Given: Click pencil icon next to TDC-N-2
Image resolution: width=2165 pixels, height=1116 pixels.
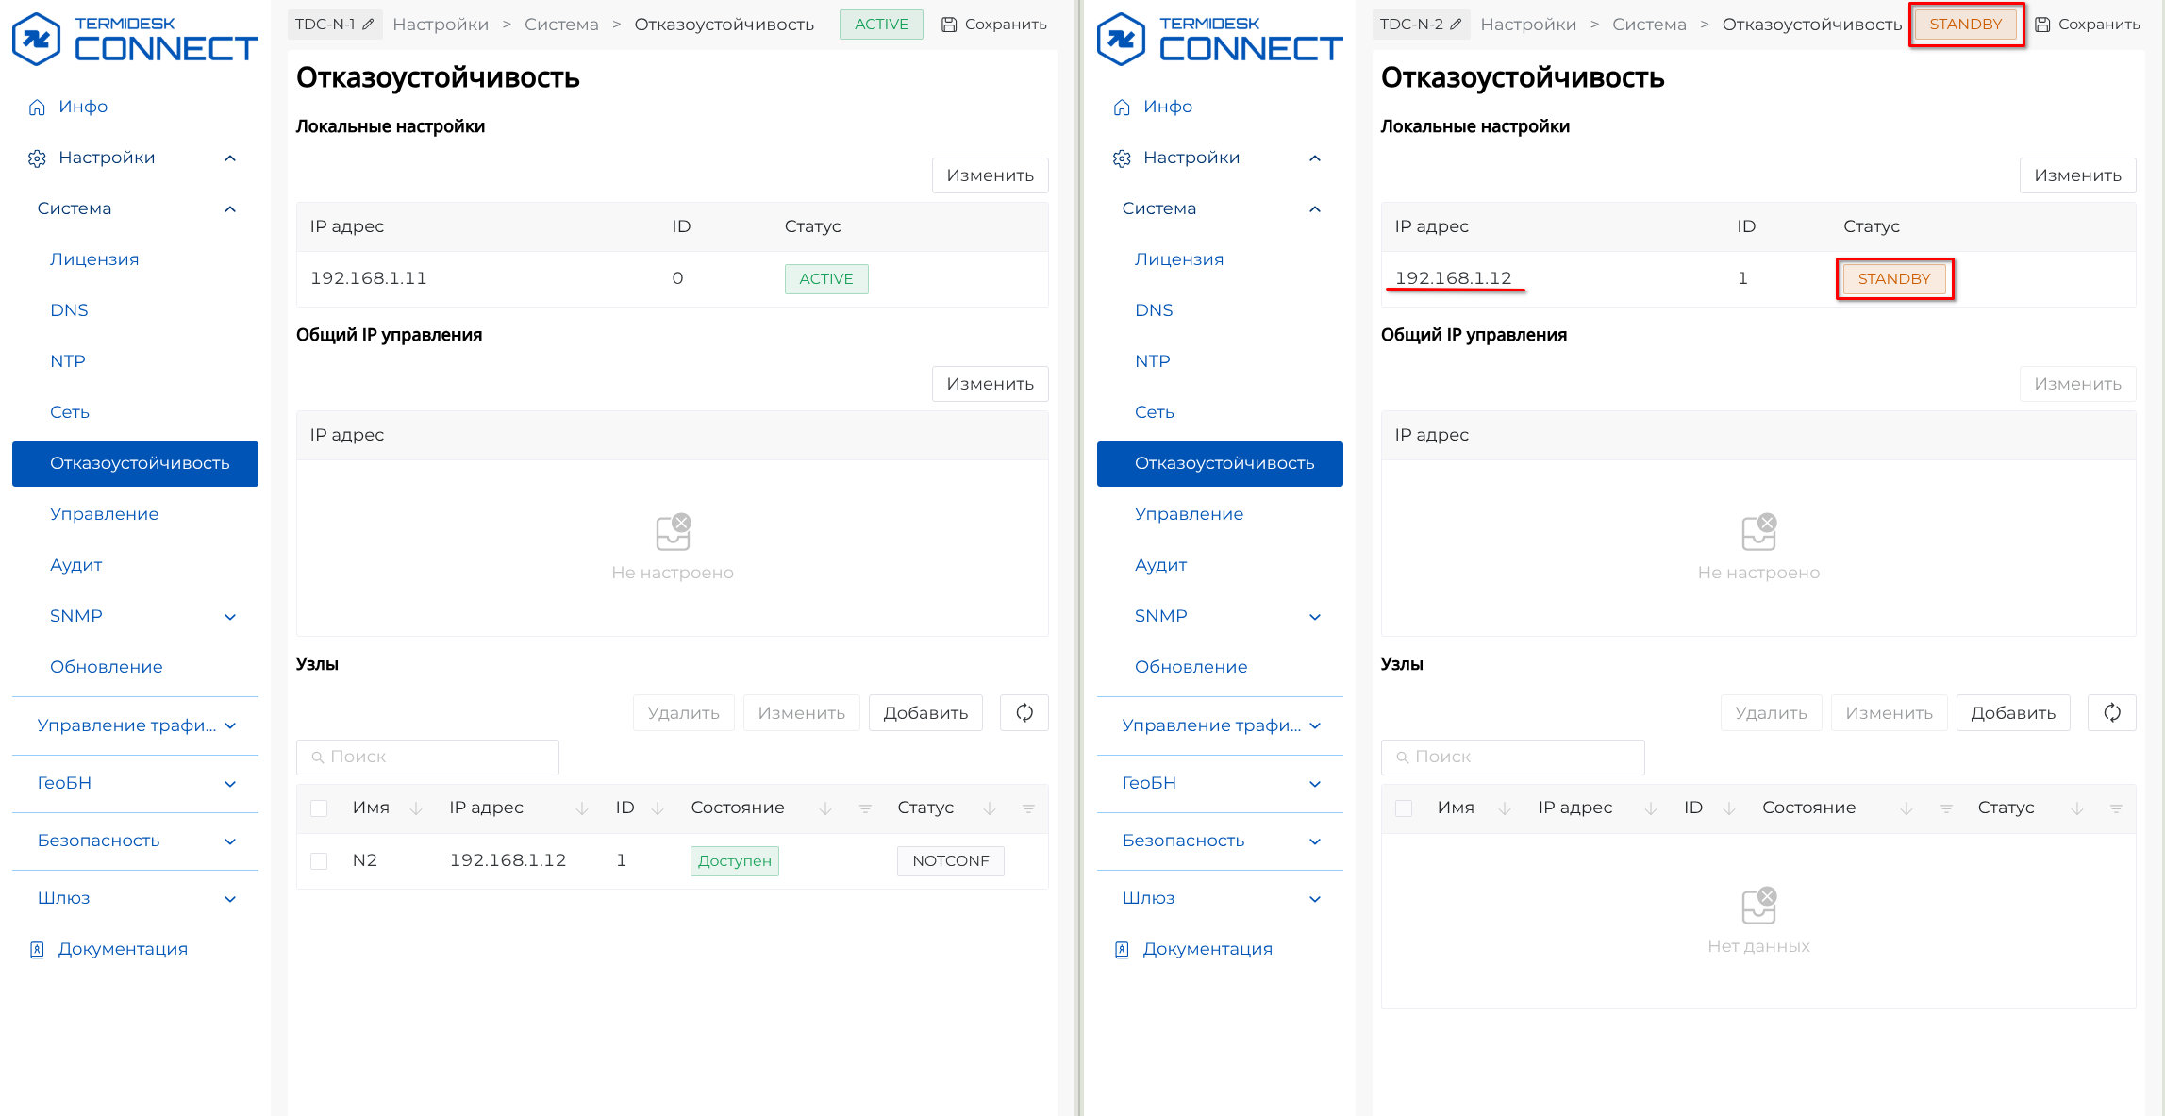Looking at the screenshot, I should (1456, 25).
